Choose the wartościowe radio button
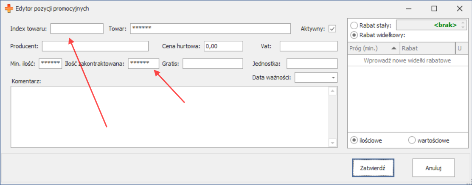472x185 pixels. pos(411,140)
